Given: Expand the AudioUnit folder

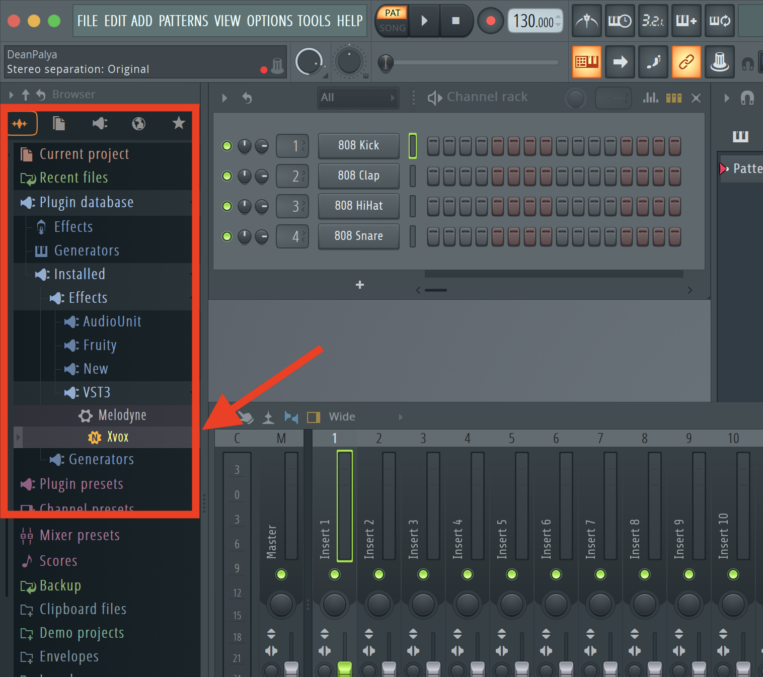Looking at the screenshot, I should (x=103, y=321).
